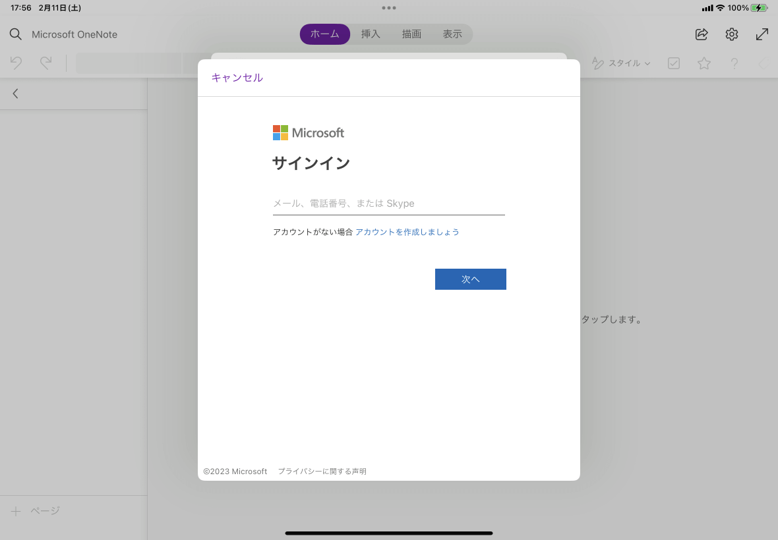Tap the question mark tag icon
Viewport: 778px width, 540px height.
click(734, 63)
